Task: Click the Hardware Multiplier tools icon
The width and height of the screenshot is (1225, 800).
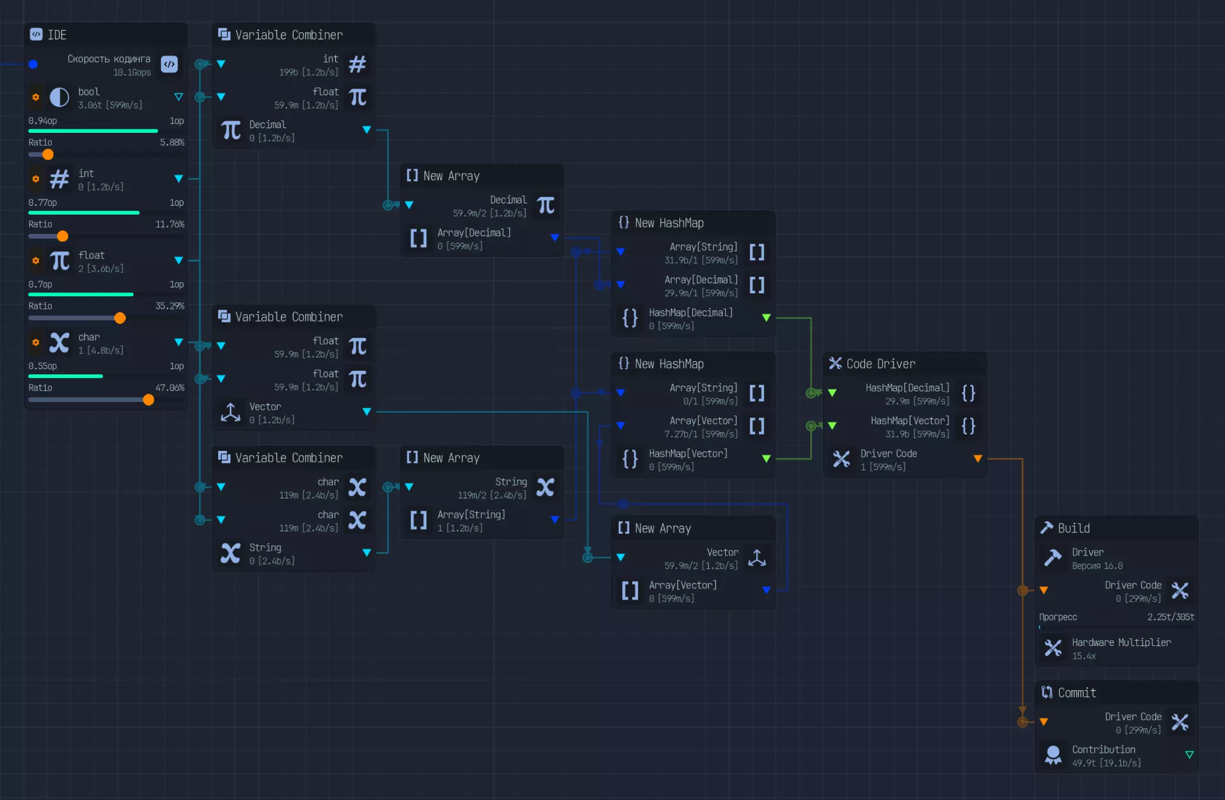Action: coord(1053,648)
